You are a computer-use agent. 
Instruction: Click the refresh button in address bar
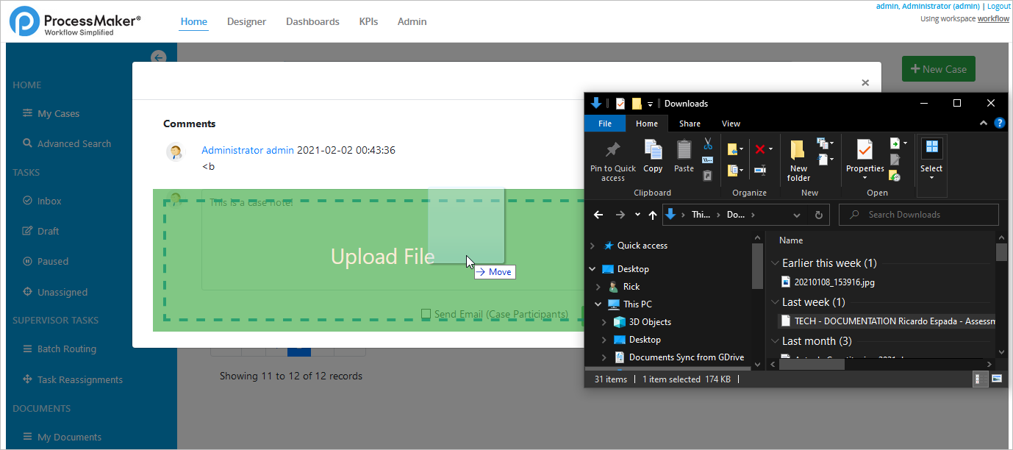pyautogui.click(x=819, y=215)
